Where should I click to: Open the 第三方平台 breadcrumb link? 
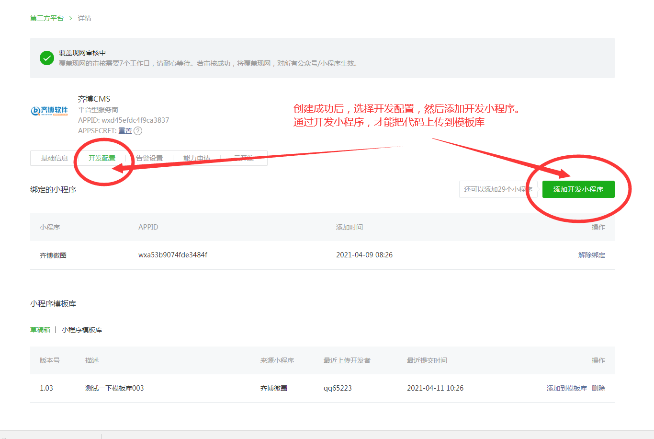[x=46, y=18]
